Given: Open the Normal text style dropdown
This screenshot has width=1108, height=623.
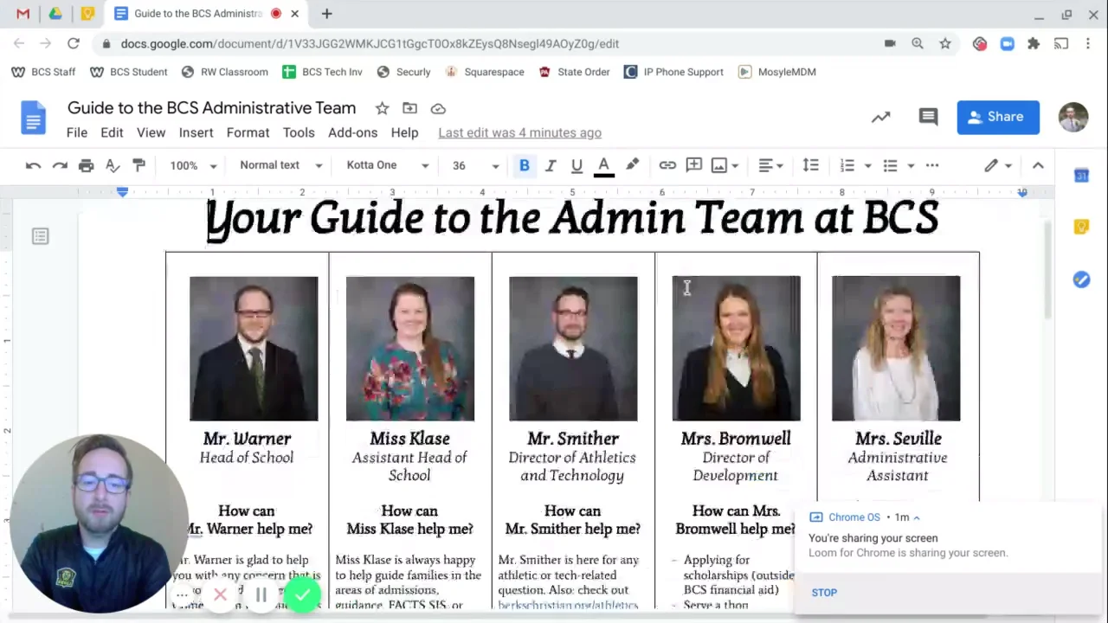Looking at the screenshot, I should 280,165.
